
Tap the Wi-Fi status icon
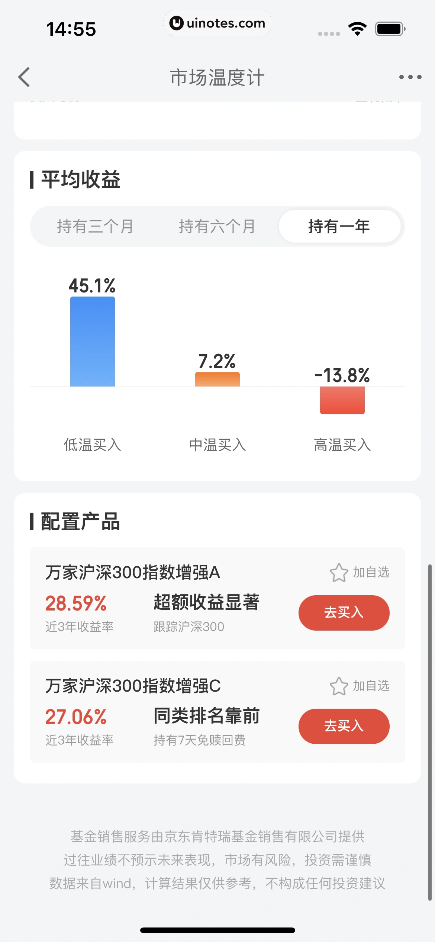click(x=357, y=29)
